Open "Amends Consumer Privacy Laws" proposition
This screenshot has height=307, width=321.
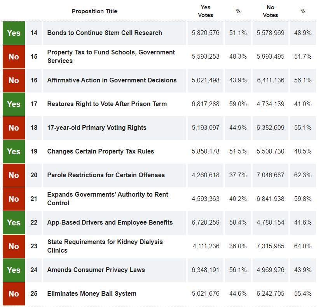click(96, 270)
